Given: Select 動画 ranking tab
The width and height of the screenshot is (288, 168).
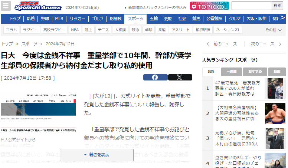Looking at the screenshot, I should (x=277, y=72).
